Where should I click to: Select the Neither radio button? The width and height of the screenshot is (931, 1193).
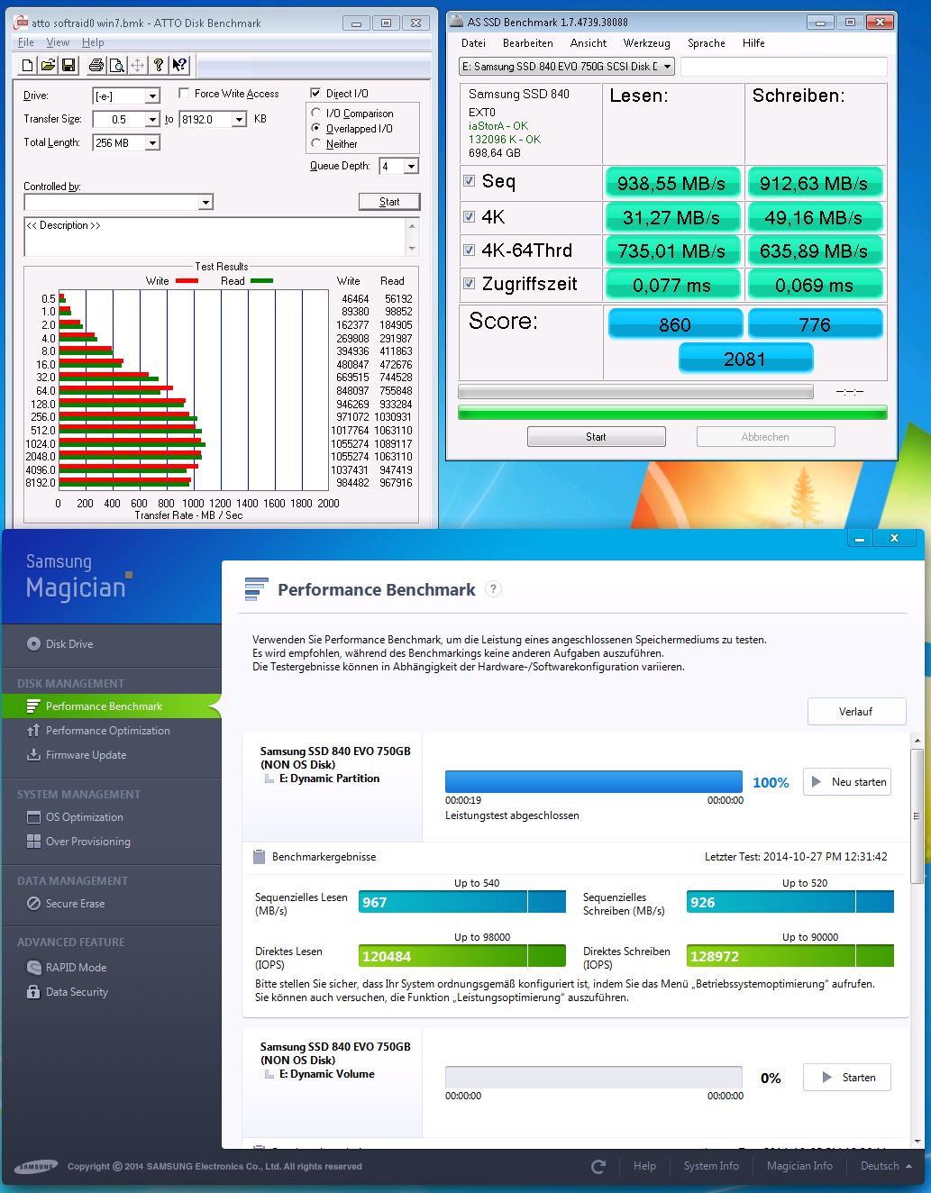[x=316, y=143]
